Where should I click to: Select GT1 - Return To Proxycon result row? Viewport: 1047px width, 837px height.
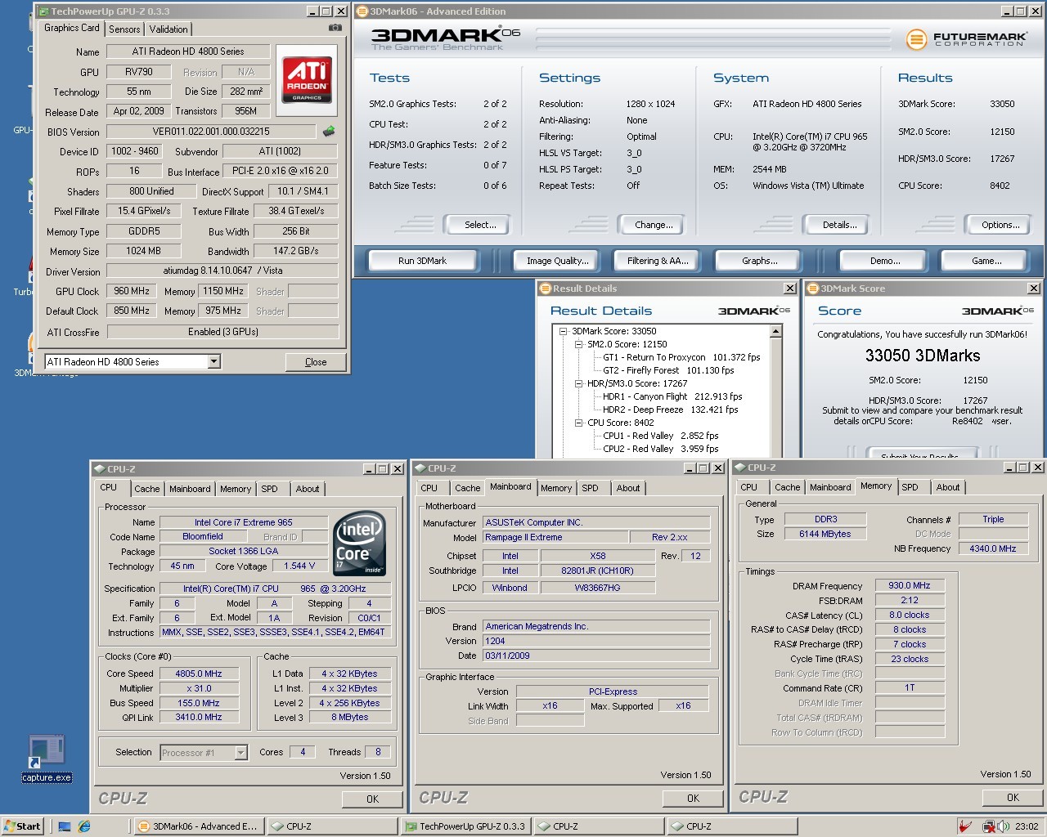(681, 357)
